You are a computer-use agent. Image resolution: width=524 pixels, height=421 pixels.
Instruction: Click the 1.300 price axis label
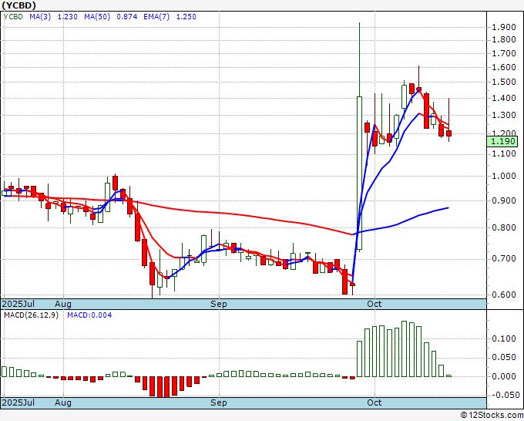(x=504, y=116)
